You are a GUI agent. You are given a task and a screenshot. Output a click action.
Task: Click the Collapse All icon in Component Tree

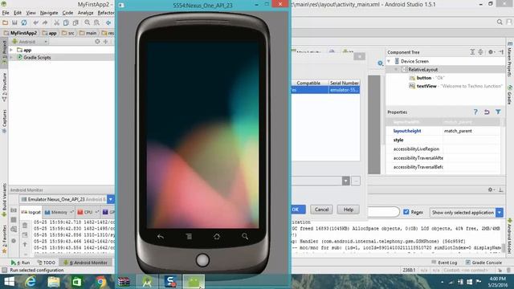pyautogui.click(x=480, y=51)
